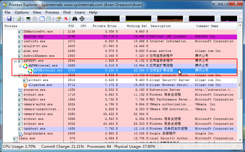Collapse the QQPMSRV.exe tree node

pos(15,61)
